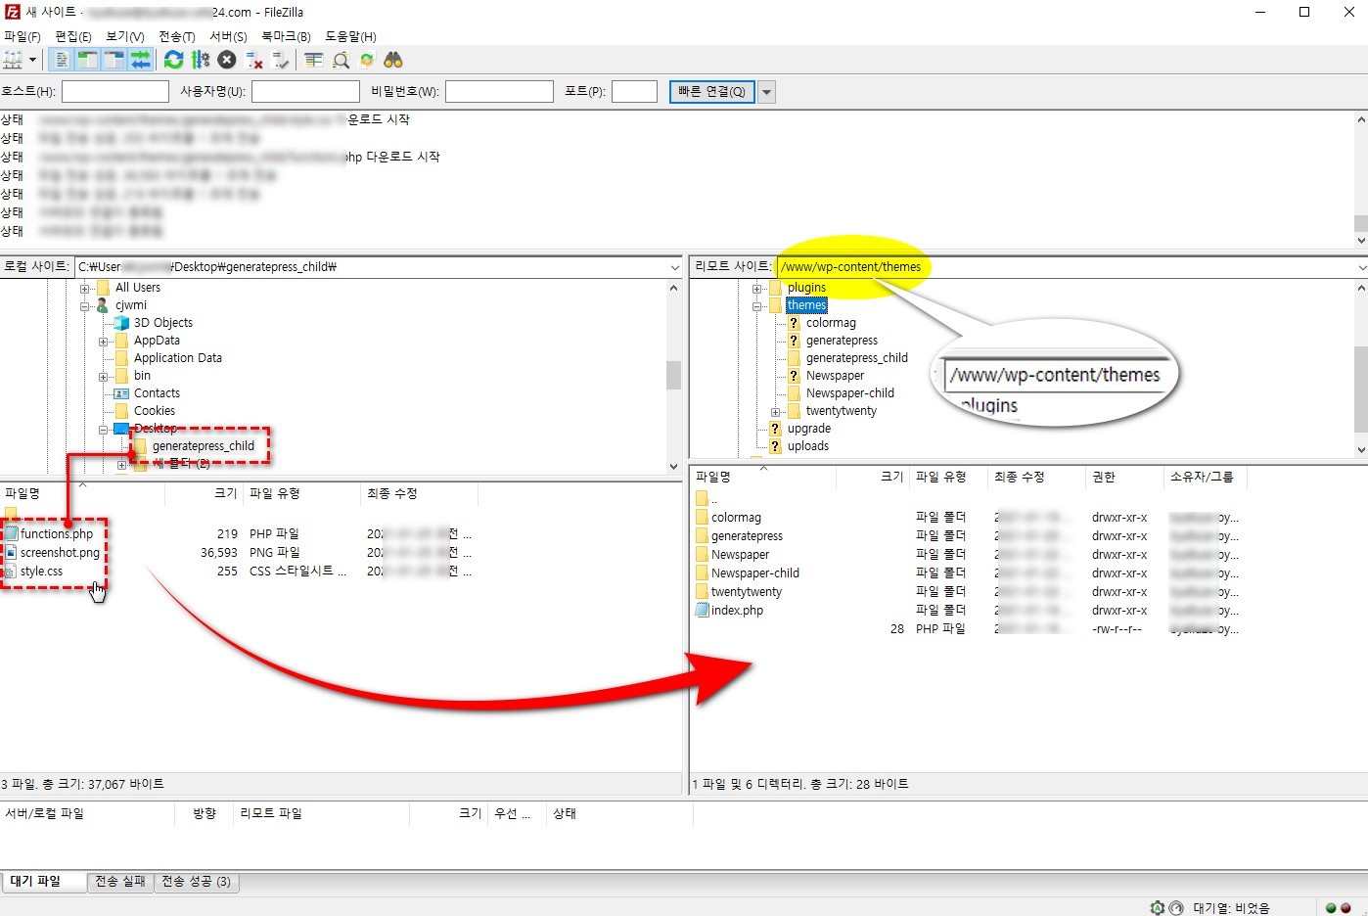Expand the remote plugins folder node
This screenshot has height=916, width=1368.
(x=756, y=288)
